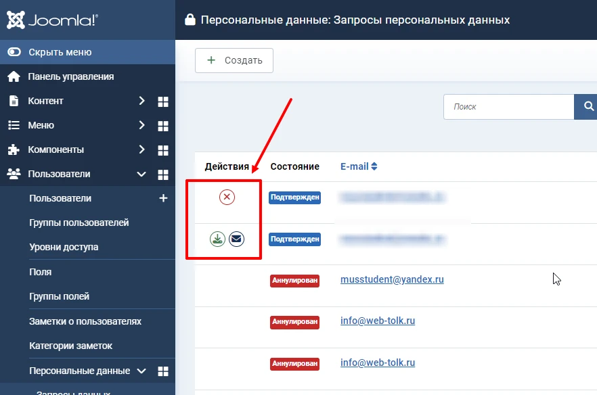Viewport: 597px width, 395px height.
Task: Open the Контент menu item
Action: (45, 101)
